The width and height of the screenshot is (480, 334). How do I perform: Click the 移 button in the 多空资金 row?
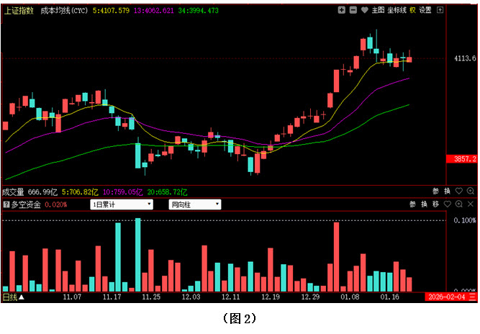435,204
